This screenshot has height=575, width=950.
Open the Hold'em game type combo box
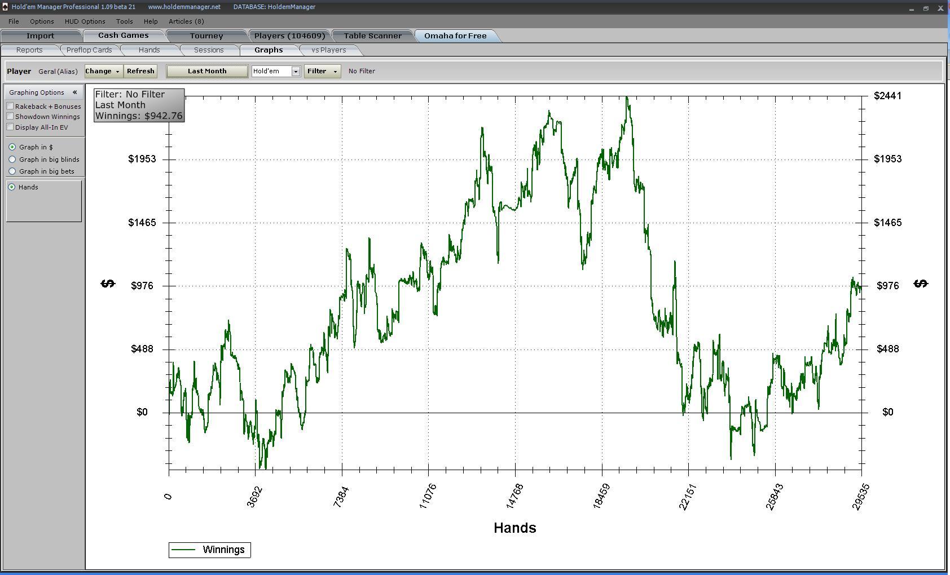pos(276,71)
